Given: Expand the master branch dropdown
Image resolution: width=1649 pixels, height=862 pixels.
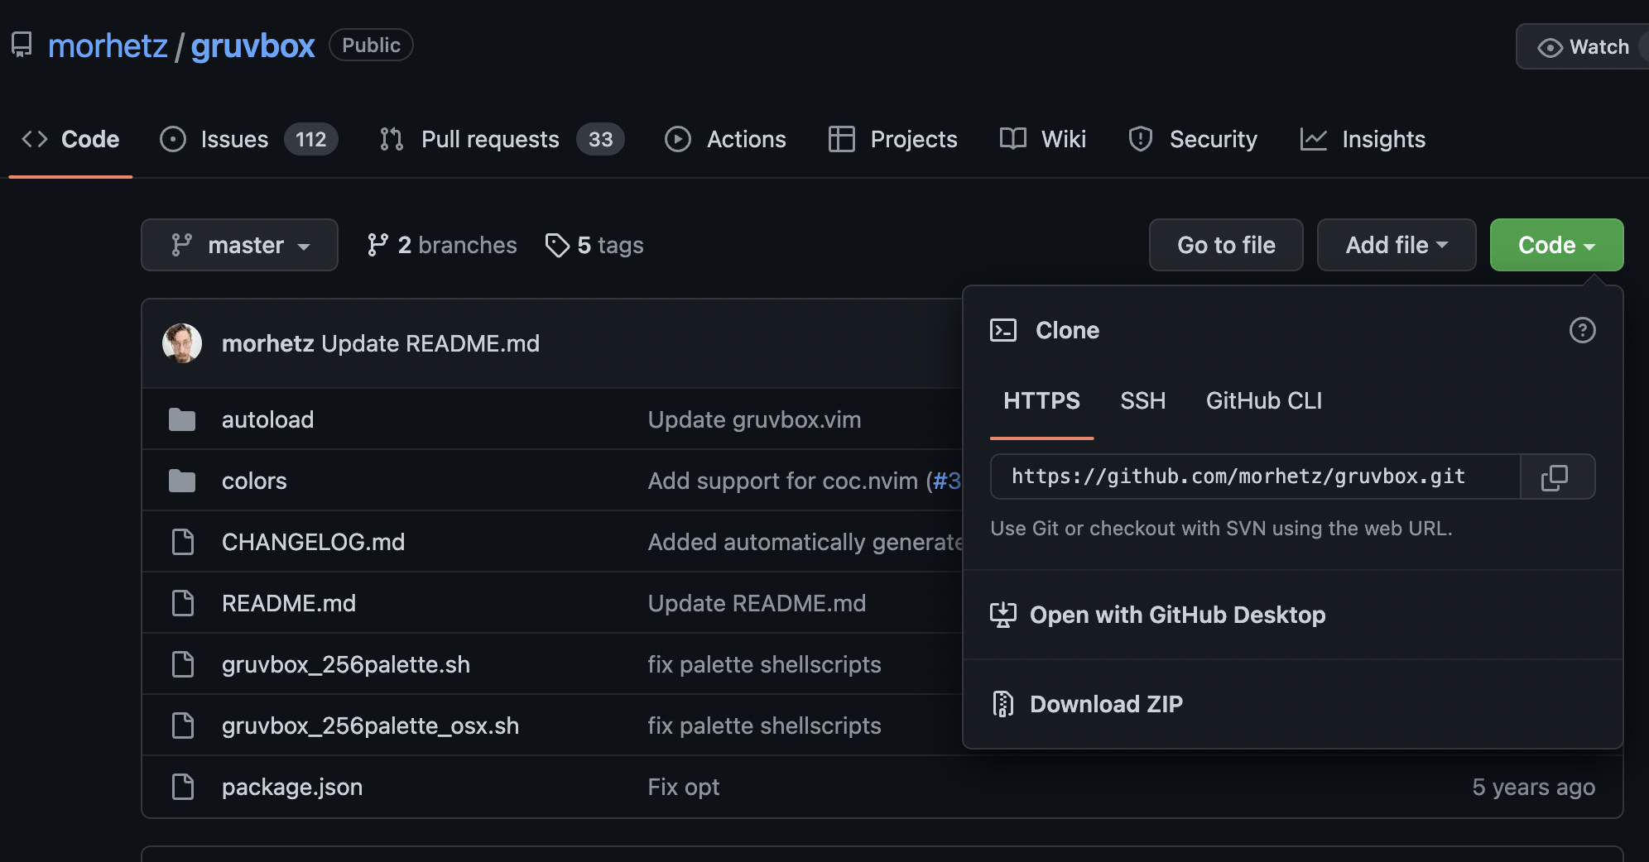Looking at the screenshot, I should point(239,245).
